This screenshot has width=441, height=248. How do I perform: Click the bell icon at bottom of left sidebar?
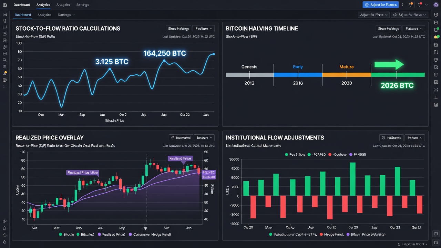point(4,228)
